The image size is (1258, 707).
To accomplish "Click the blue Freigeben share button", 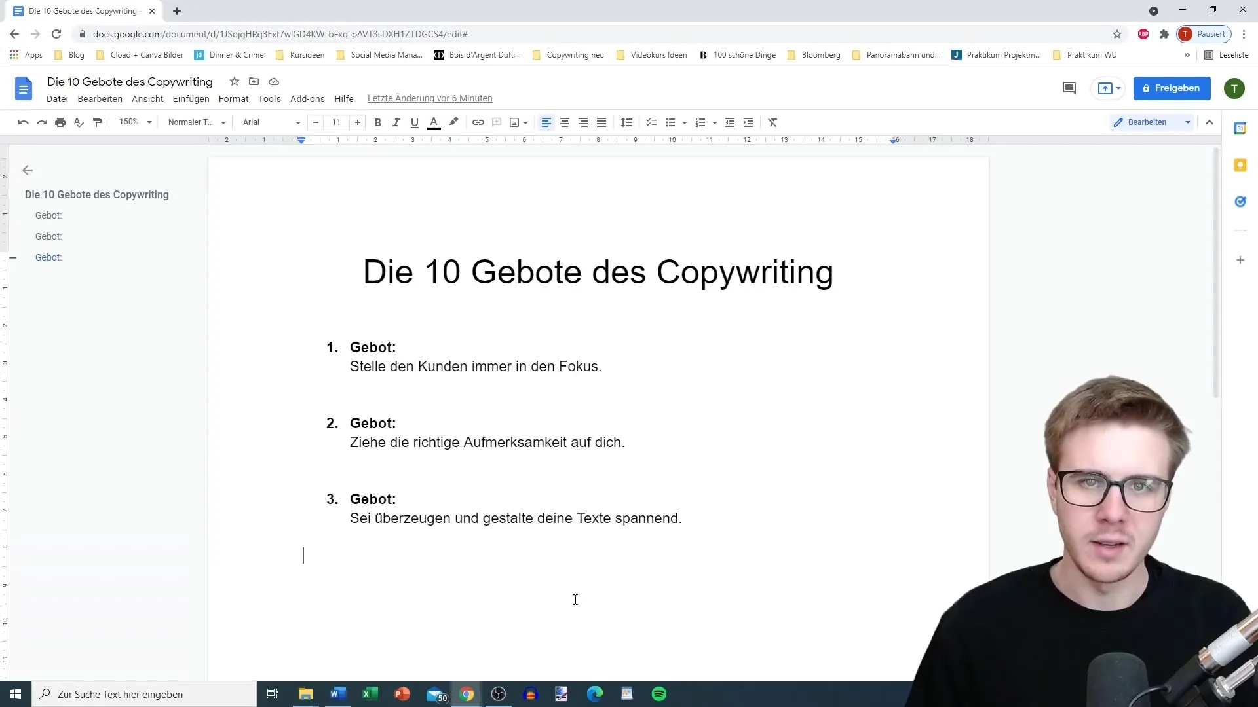I will coord(1172,88).
